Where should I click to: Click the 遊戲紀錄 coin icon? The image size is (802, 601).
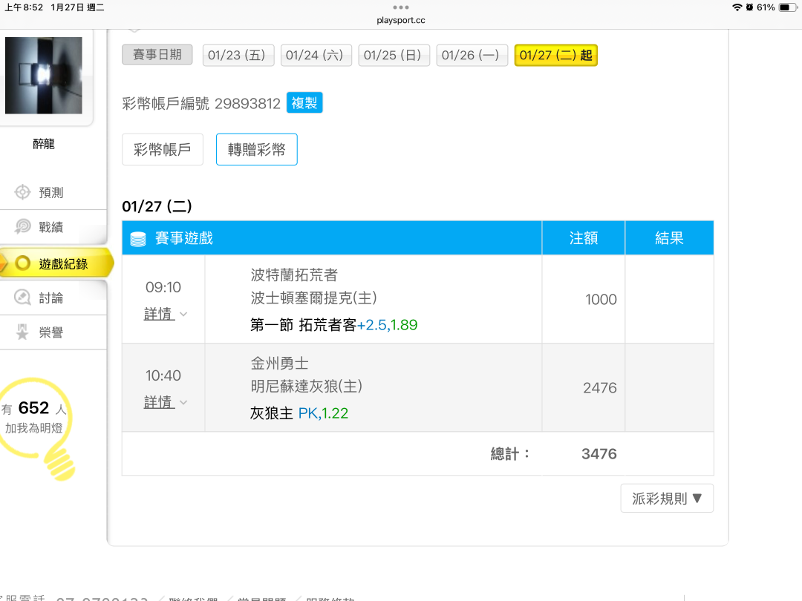pos(23,263)
